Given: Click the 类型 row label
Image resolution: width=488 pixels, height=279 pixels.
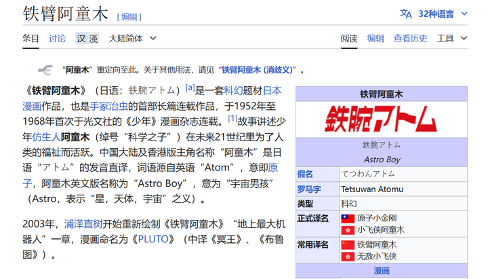Looking at the screenshot, I should [x=305, y=204].
